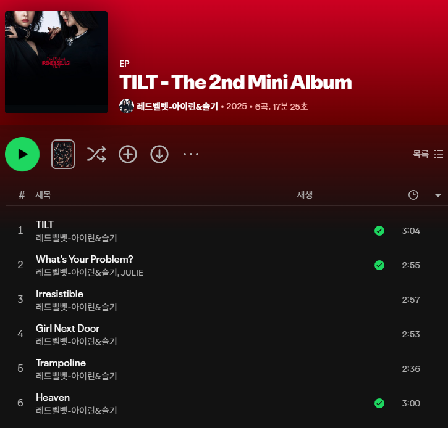Sort tracks by the 제목 column header

tap(43, 195)
